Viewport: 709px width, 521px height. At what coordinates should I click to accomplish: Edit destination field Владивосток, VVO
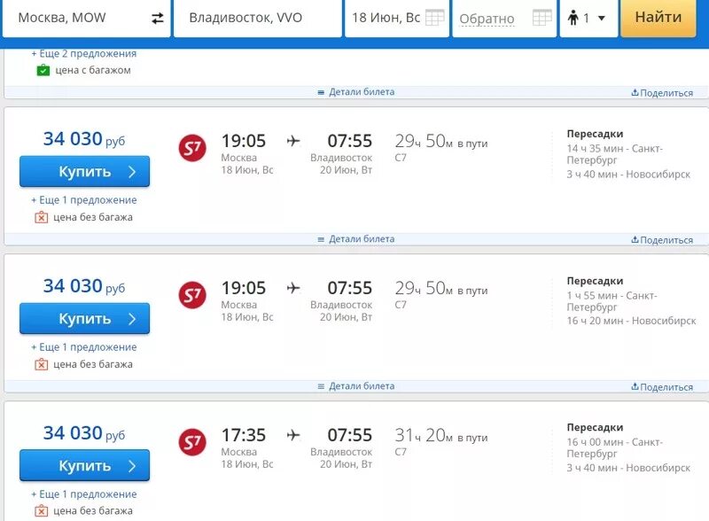pos(257,18)
